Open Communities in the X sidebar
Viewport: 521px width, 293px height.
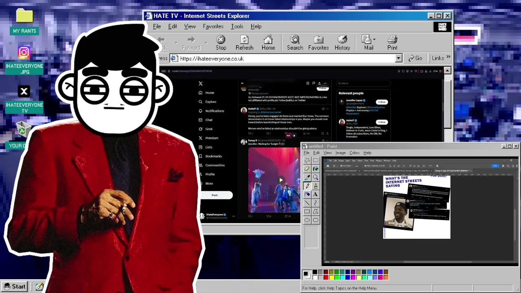point(211,165)
